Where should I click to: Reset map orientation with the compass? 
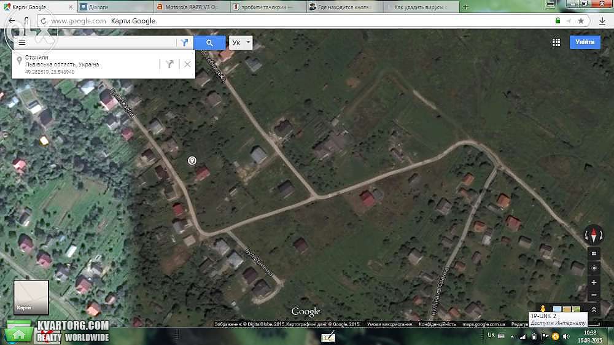(x=594, y=235)
